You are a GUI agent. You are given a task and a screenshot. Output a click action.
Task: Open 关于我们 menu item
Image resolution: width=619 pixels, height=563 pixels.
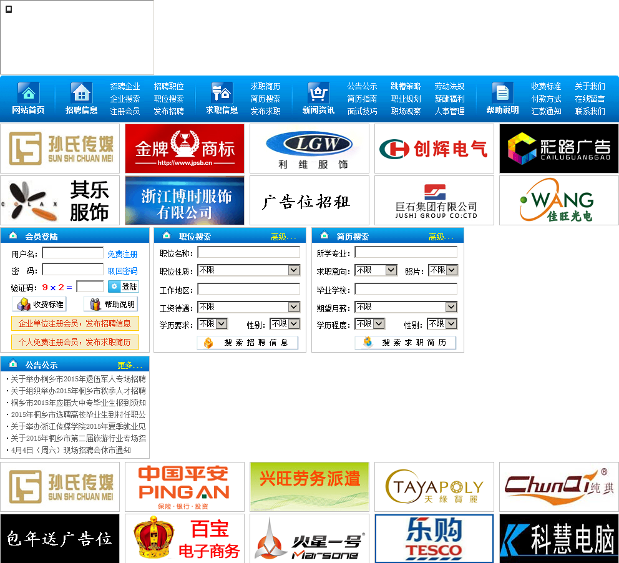590,87
